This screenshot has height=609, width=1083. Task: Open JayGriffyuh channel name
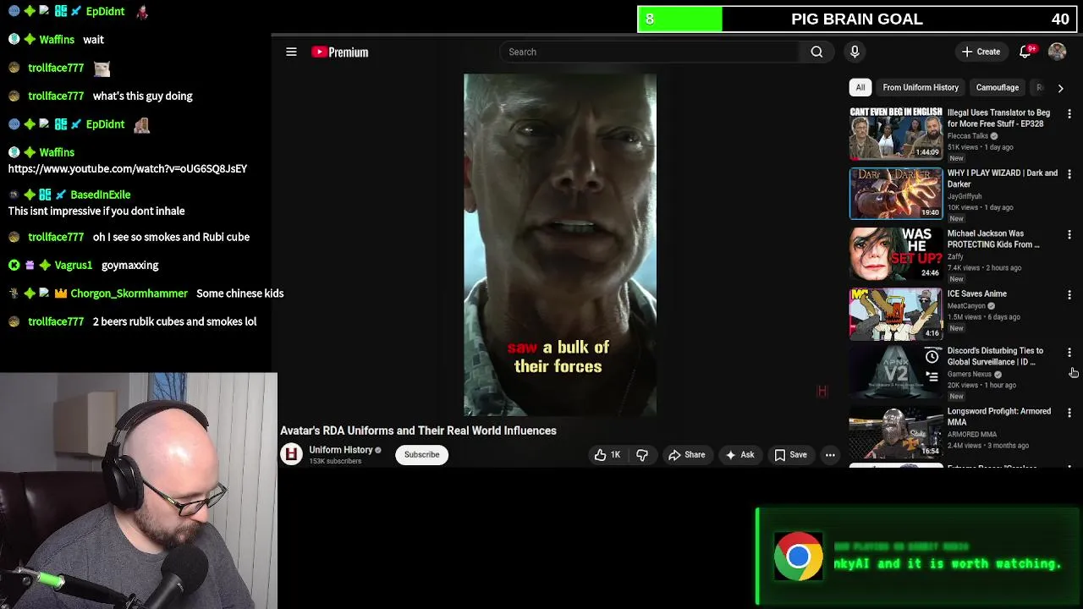point(965,196)
